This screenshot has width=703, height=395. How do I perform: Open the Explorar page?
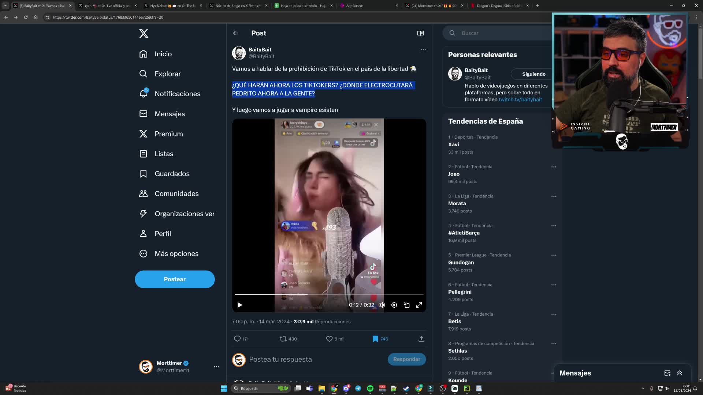click(x=160, y=74)
